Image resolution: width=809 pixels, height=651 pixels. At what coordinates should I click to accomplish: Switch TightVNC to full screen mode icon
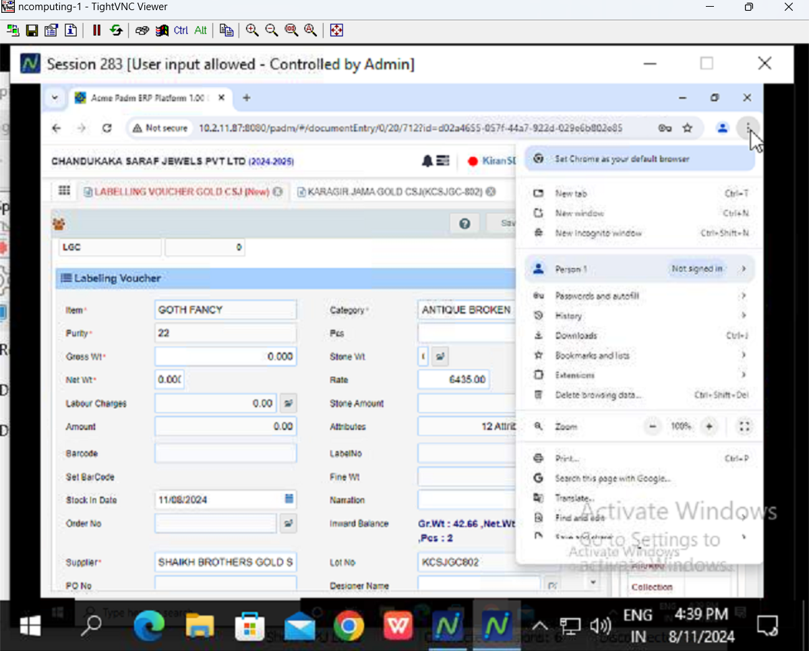tap(336, 30)
